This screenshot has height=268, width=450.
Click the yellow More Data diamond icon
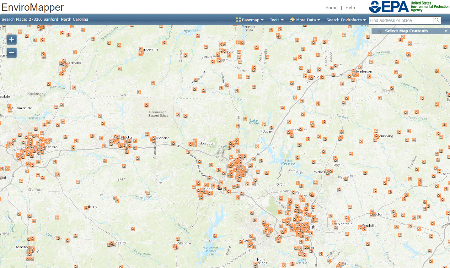(292, 19)
